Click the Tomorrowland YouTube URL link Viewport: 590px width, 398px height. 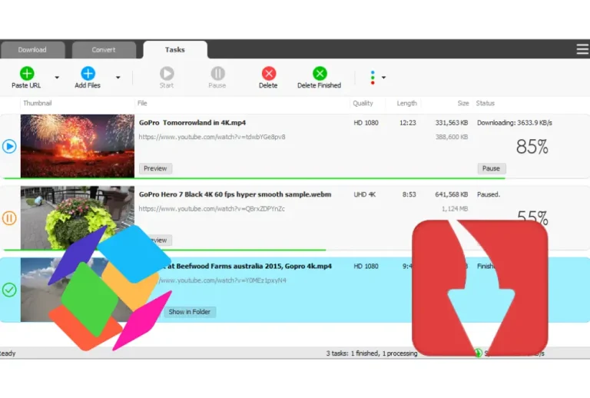[x=212, y=137]
